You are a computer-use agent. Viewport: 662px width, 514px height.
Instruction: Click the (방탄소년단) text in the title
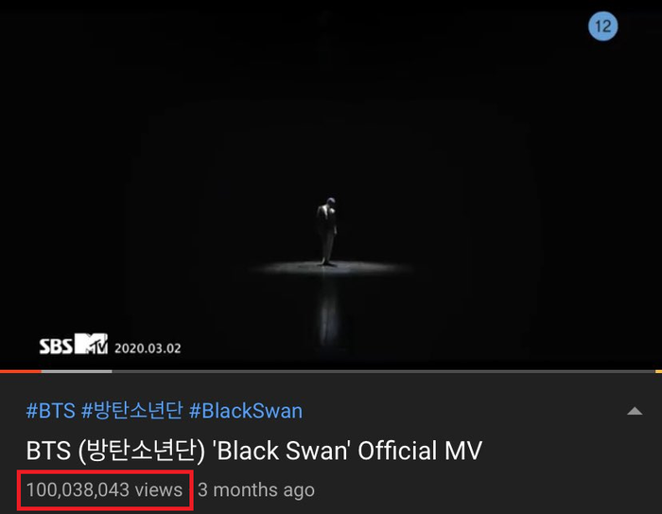tap(142, 451)
